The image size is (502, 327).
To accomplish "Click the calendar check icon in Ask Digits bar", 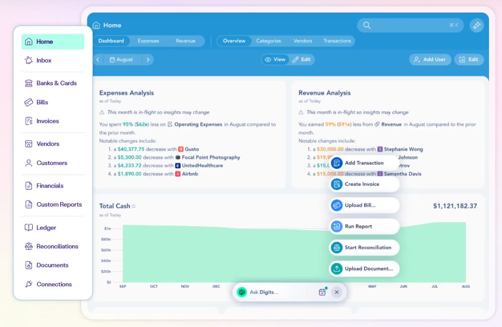I will point(322,292).
